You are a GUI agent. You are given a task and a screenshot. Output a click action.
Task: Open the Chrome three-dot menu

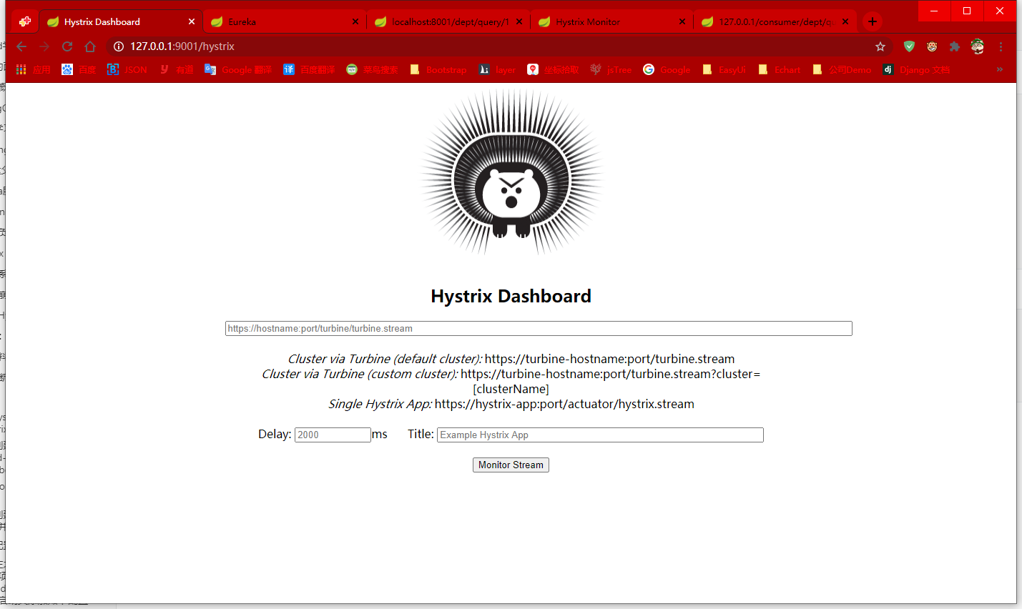click(x=1001, y=46)
